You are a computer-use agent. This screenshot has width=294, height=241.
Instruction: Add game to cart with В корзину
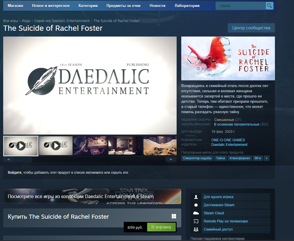coord(161,227)
